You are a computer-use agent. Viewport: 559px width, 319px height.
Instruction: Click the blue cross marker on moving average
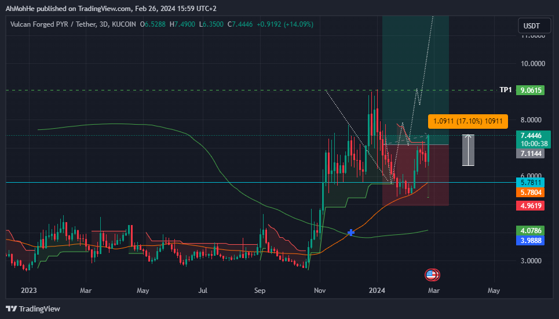351,233
